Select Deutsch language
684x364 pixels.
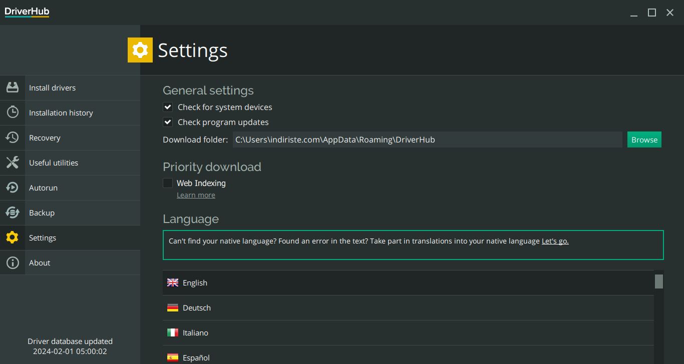pyautogui.click(x=408, y=307)
